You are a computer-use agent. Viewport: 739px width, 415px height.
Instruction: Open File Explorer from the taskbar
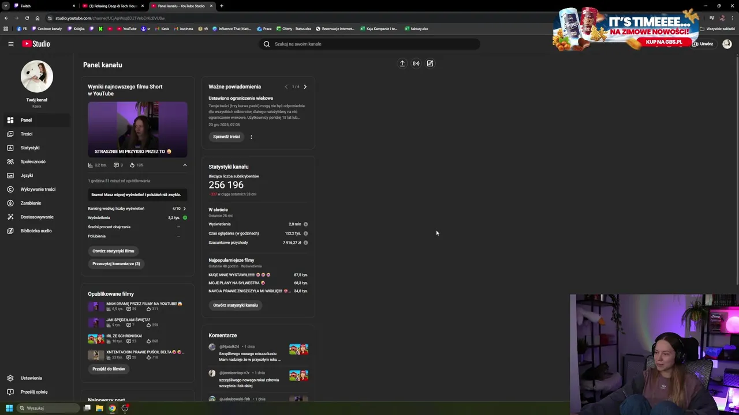[x=99, y=408]
